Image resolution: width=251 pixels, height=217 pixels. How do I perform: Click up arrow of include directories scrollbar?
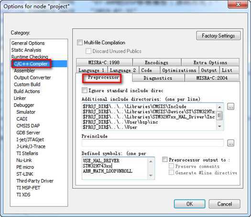(x=219, y=107)
